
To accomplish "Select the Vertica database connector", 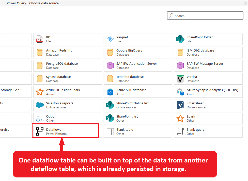I will point(208,78).
